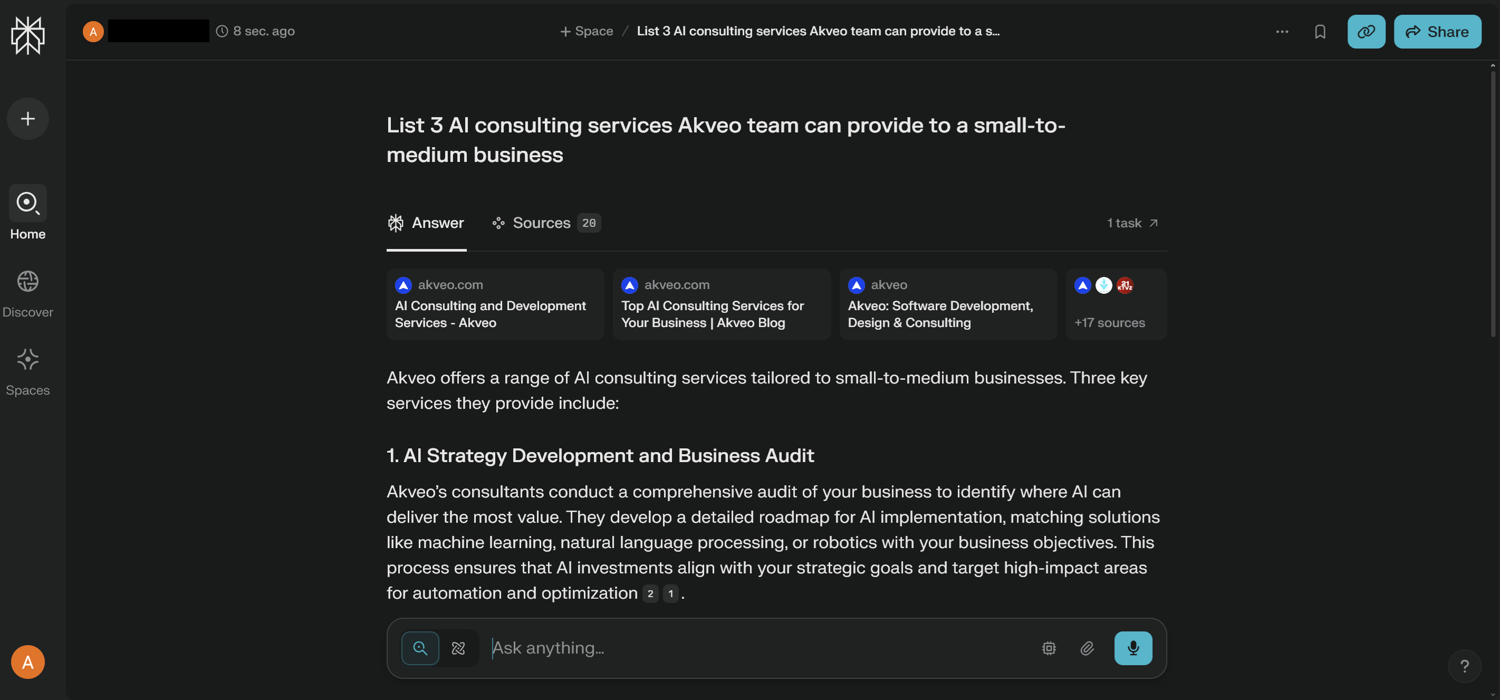Open the Spaces sidebar icon
Viewport: 1500px width, 700px height.
[x=28, y=359]
